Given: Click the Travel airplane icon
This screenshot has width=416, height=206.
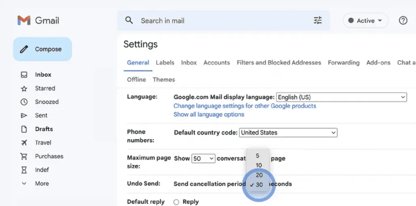Looking at the screenshot, I should pyautogui.click(x=24, y=143).
